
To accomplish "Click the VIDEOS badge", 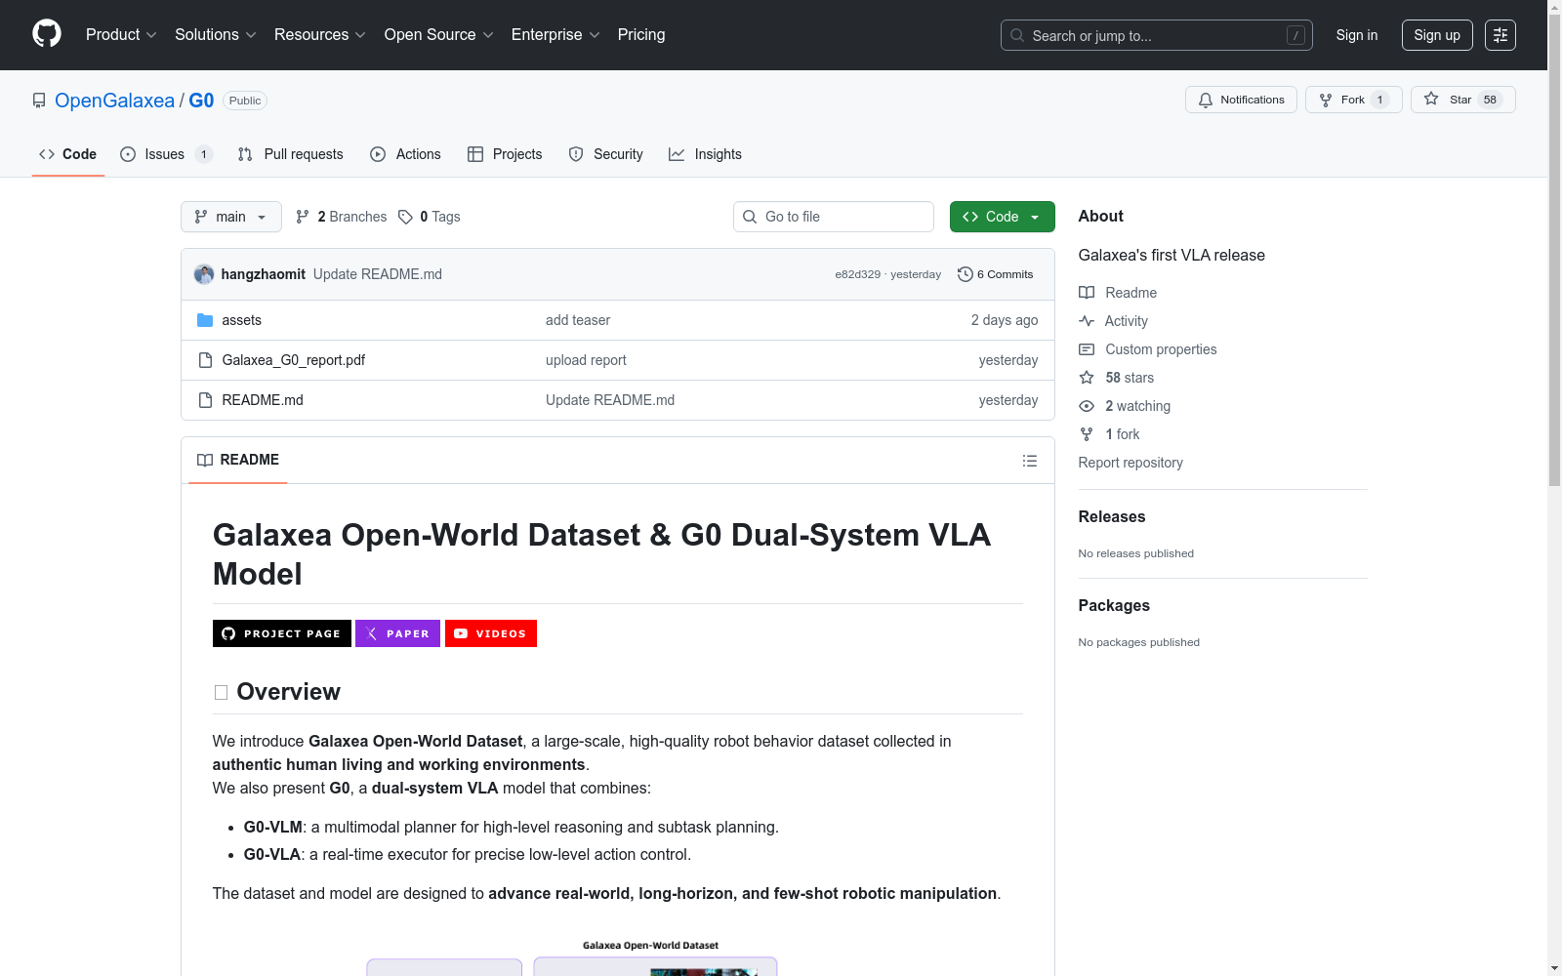I will [x=491, y=633].
